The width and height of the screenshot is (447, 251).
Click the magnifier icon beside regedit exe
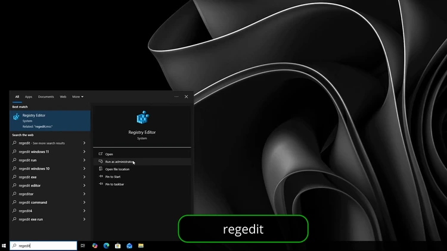[14, 177]
